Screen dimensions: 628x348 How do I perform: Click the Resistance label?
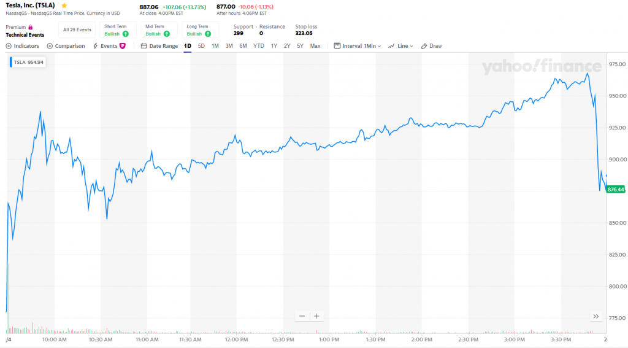[x=272, y=26]
